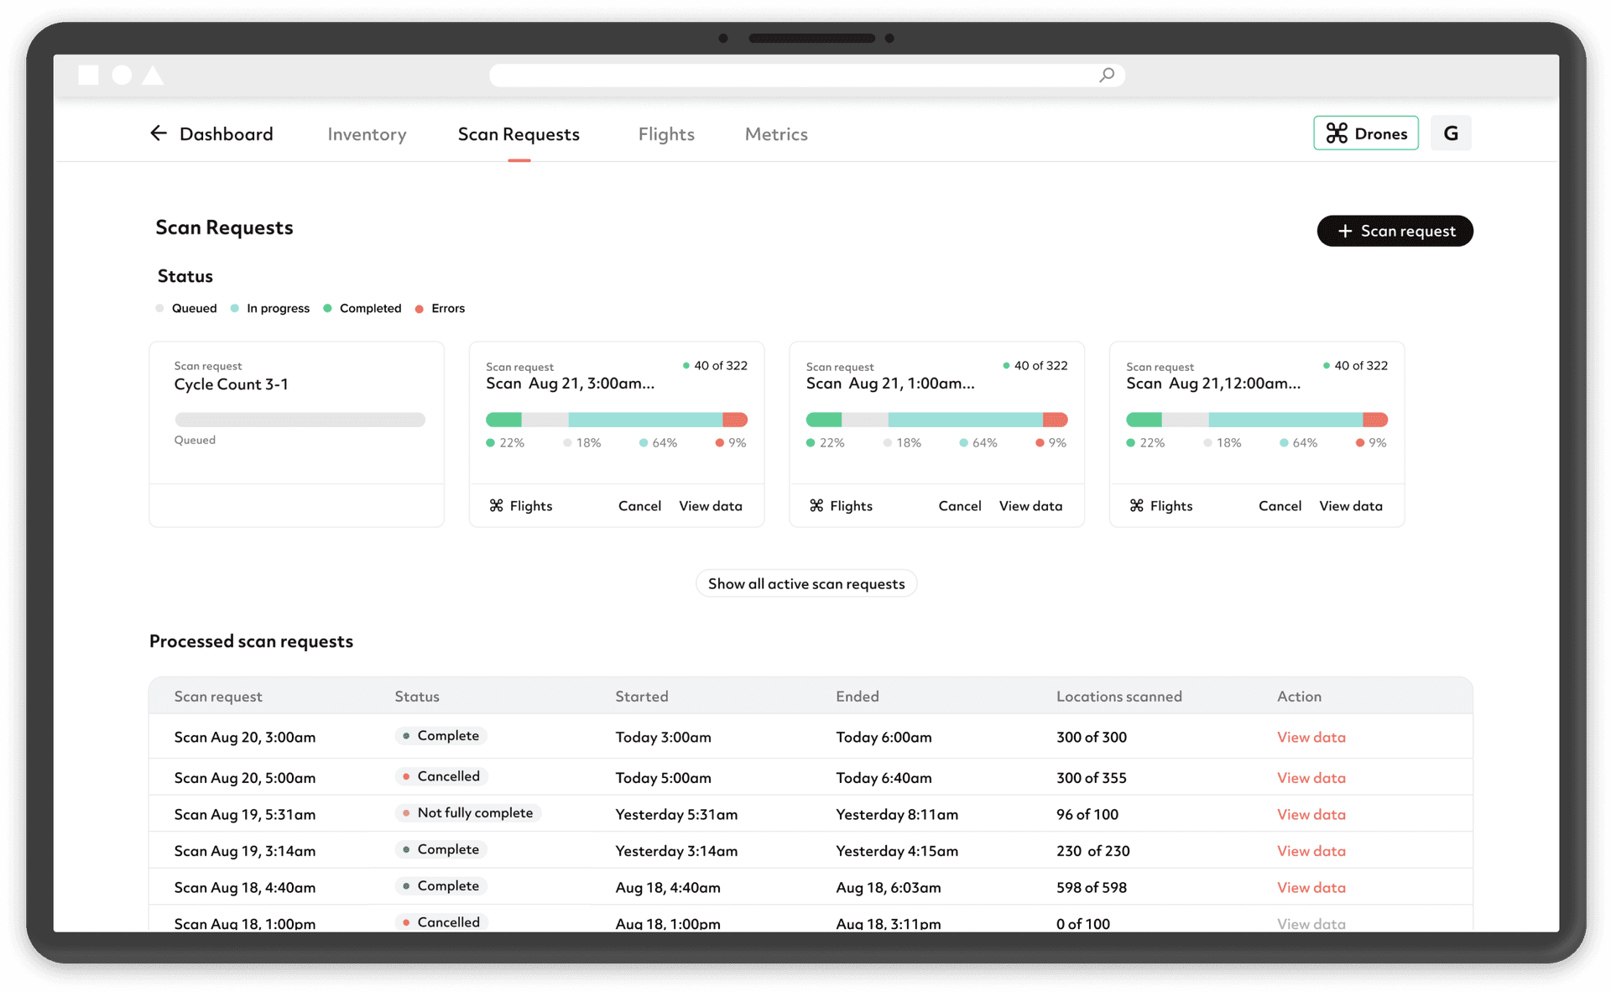Click the plus Scan request button

pos(1395,231)
